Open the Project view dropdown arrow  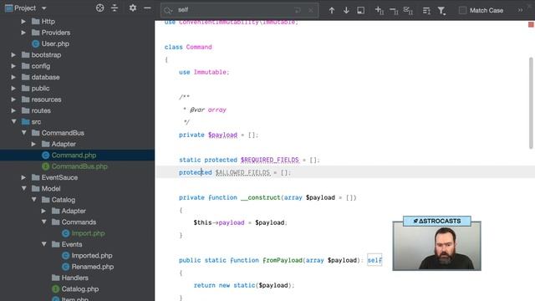tap(43, 8)
